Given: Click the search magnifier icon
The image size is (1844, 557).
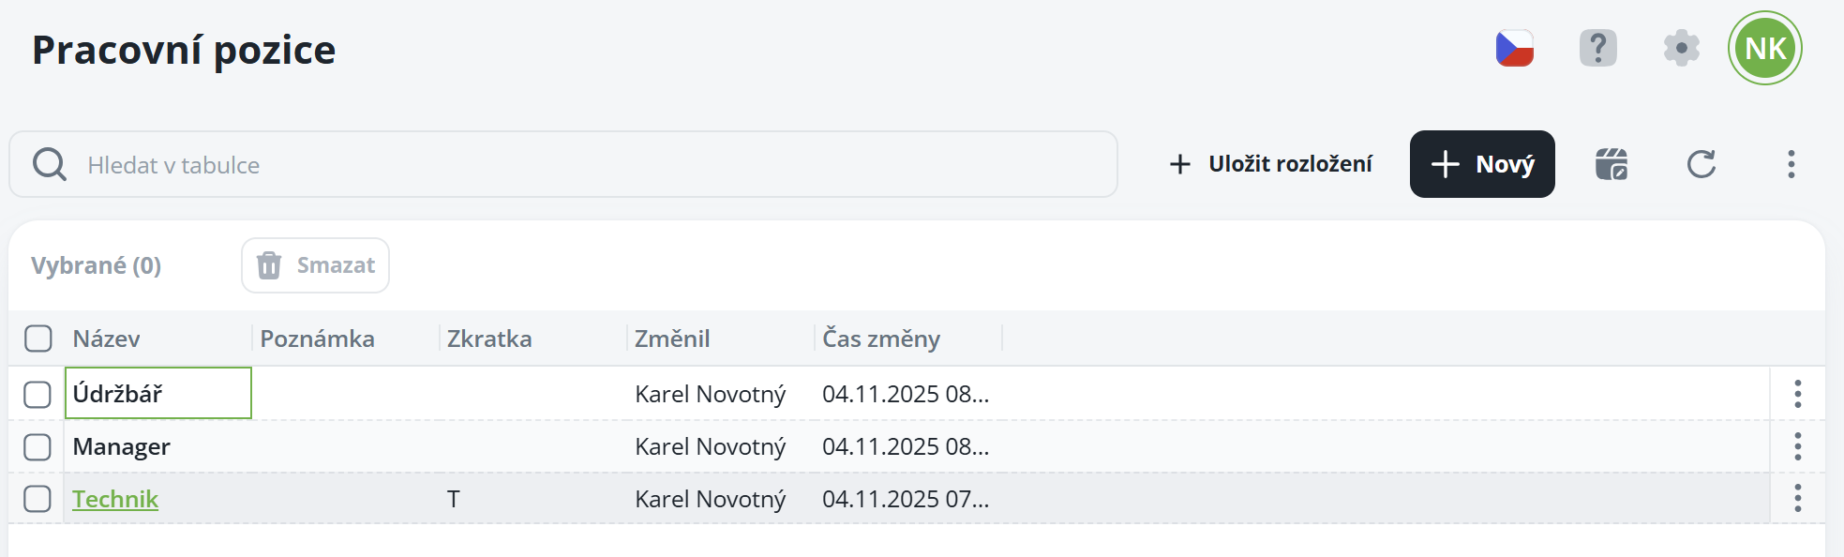Looking at the screenshot, I should coord(49,164).
